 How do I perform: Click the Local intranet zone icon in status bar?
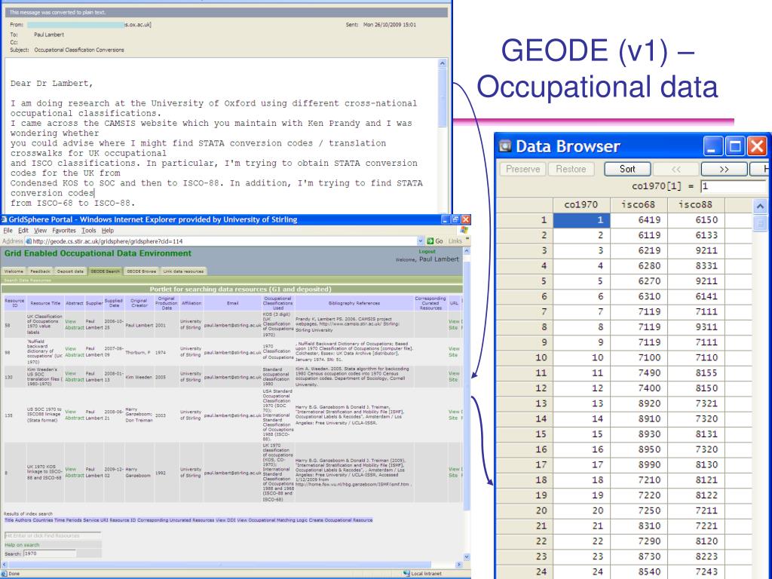[x=406, y=574]
